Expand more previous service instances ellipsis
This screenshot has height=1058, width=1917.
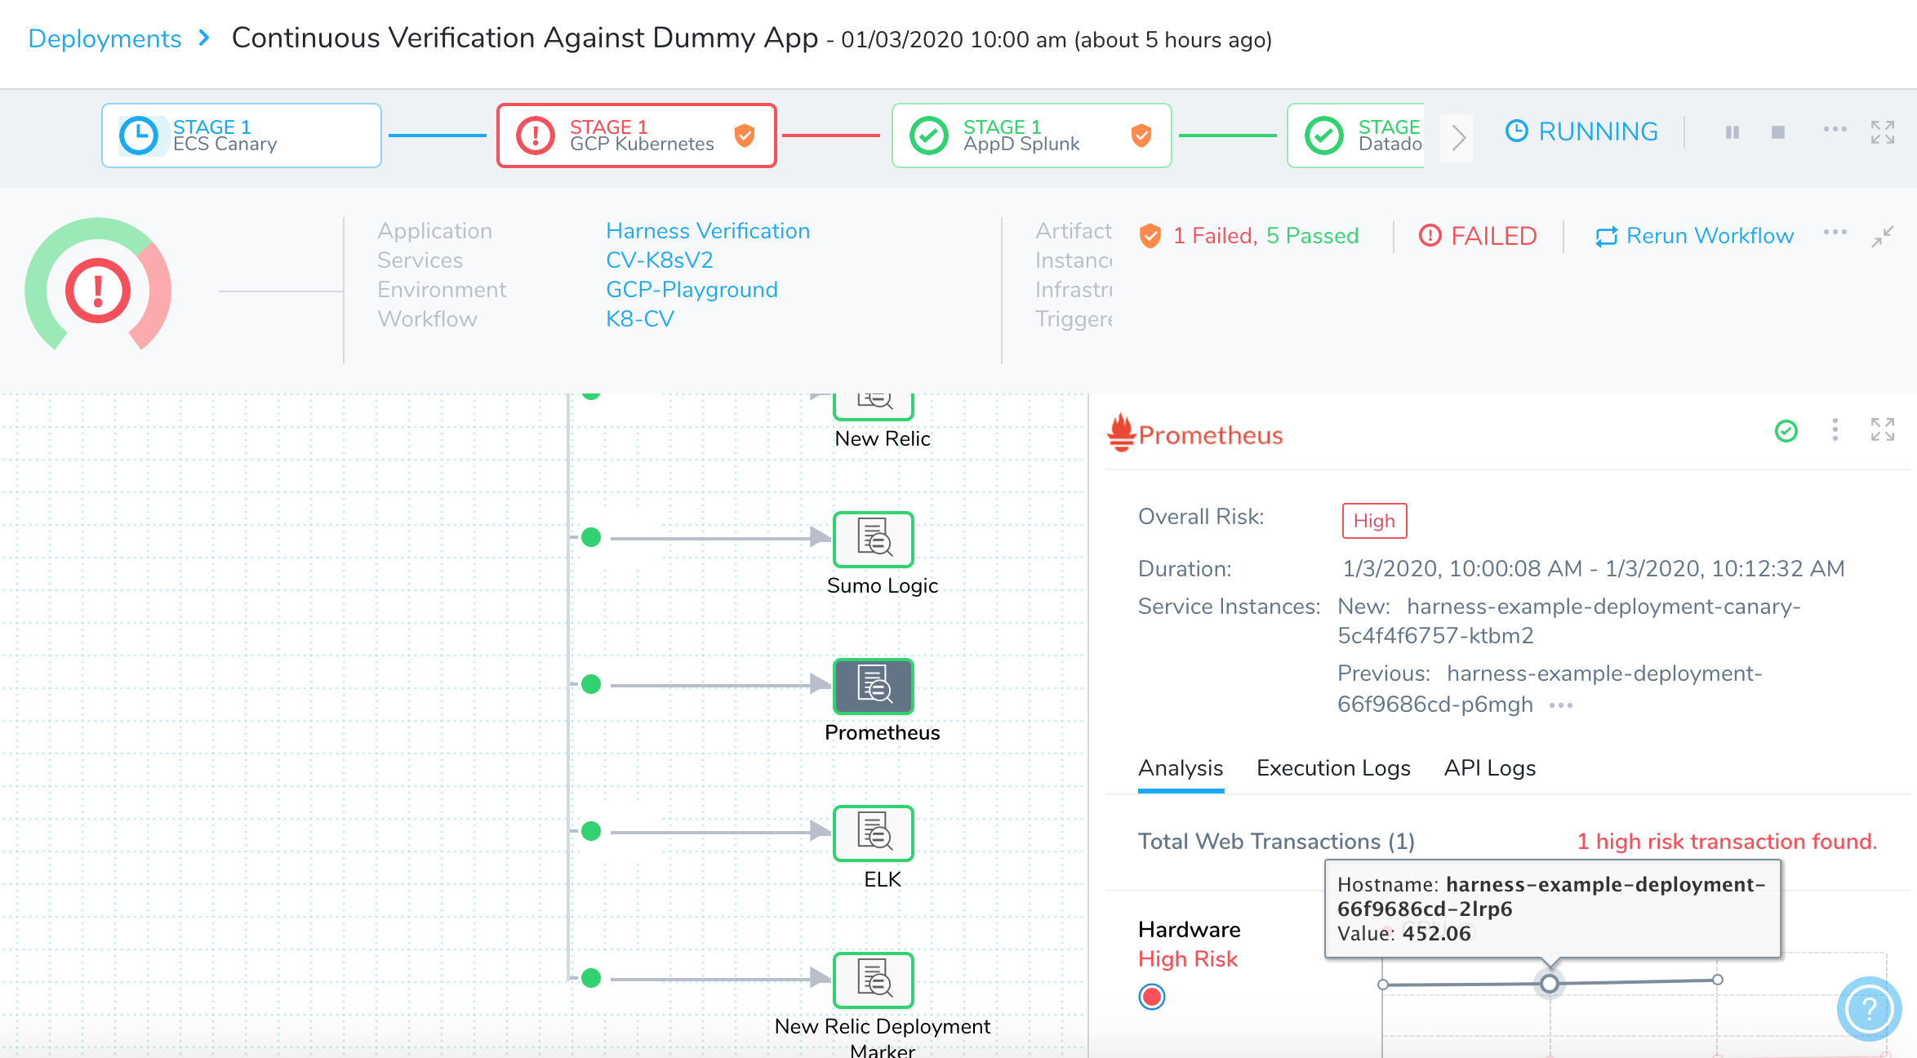coord(1561,706)
